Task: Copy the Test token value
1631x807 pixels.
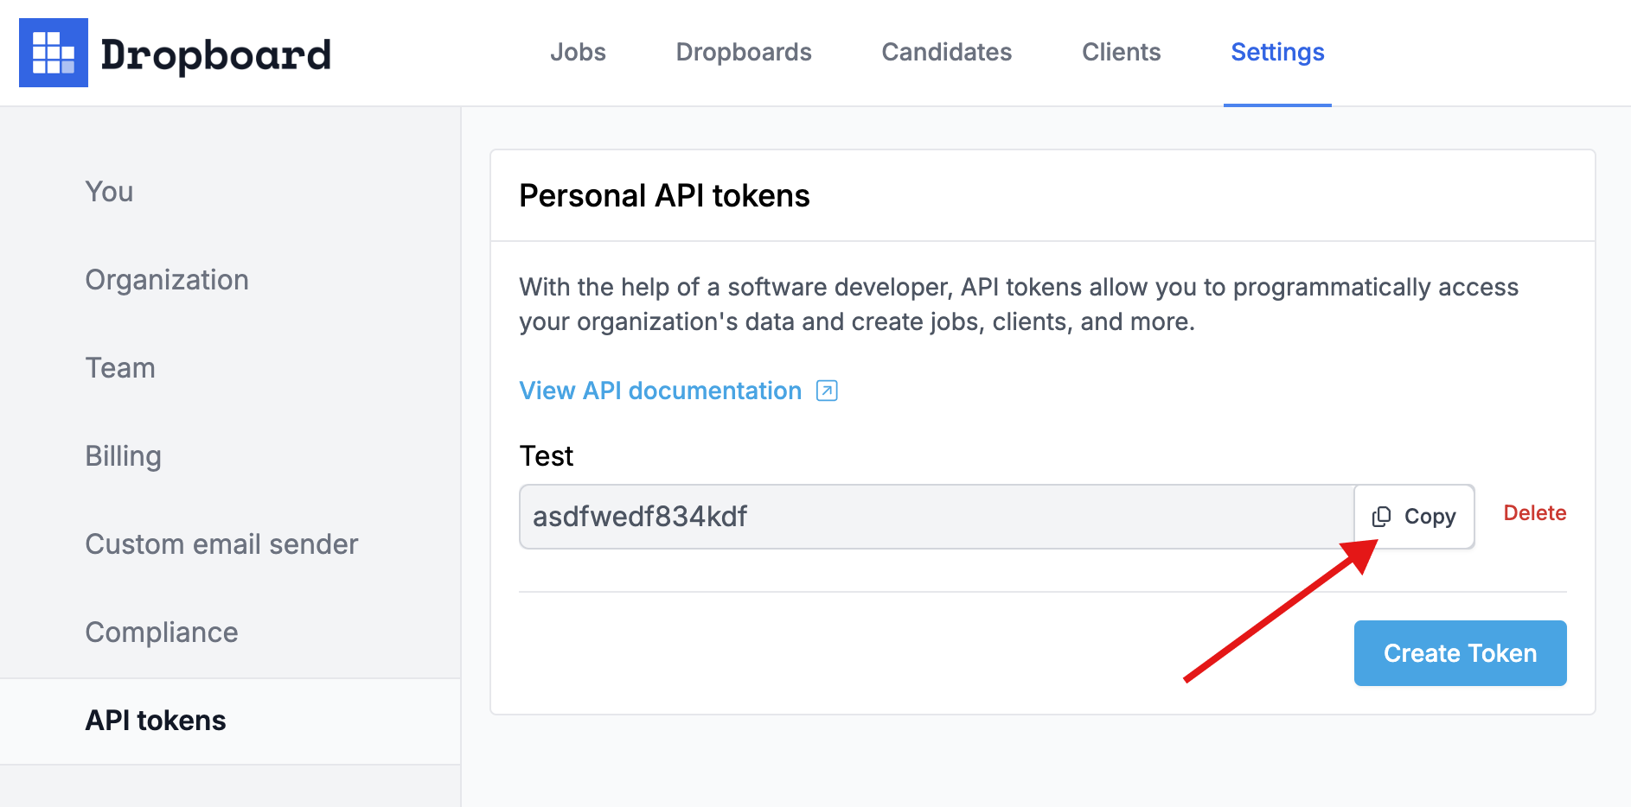Action: [x=1414, y=517]
